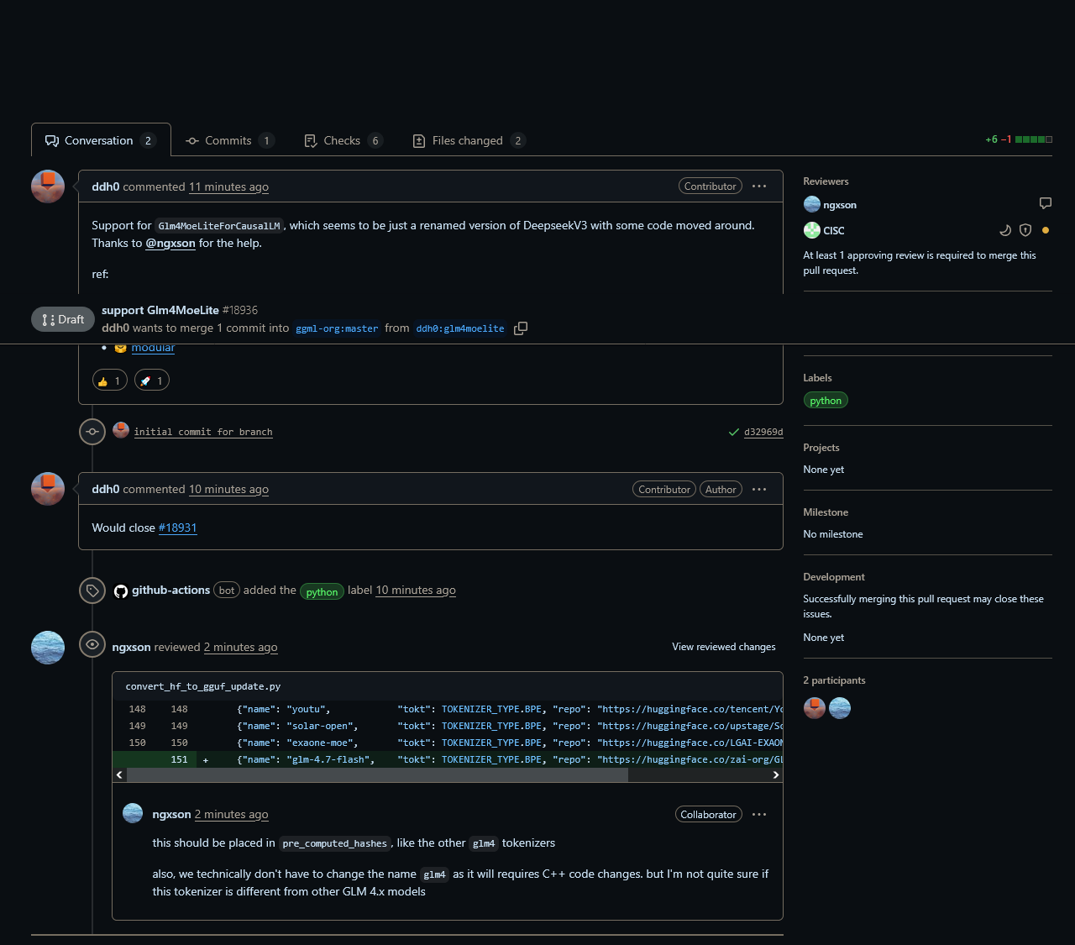The width and height of the screenshot is (1075, 945).
Task: Open the 'initial commit for branch' commit link
Action: tap(203, 432)
